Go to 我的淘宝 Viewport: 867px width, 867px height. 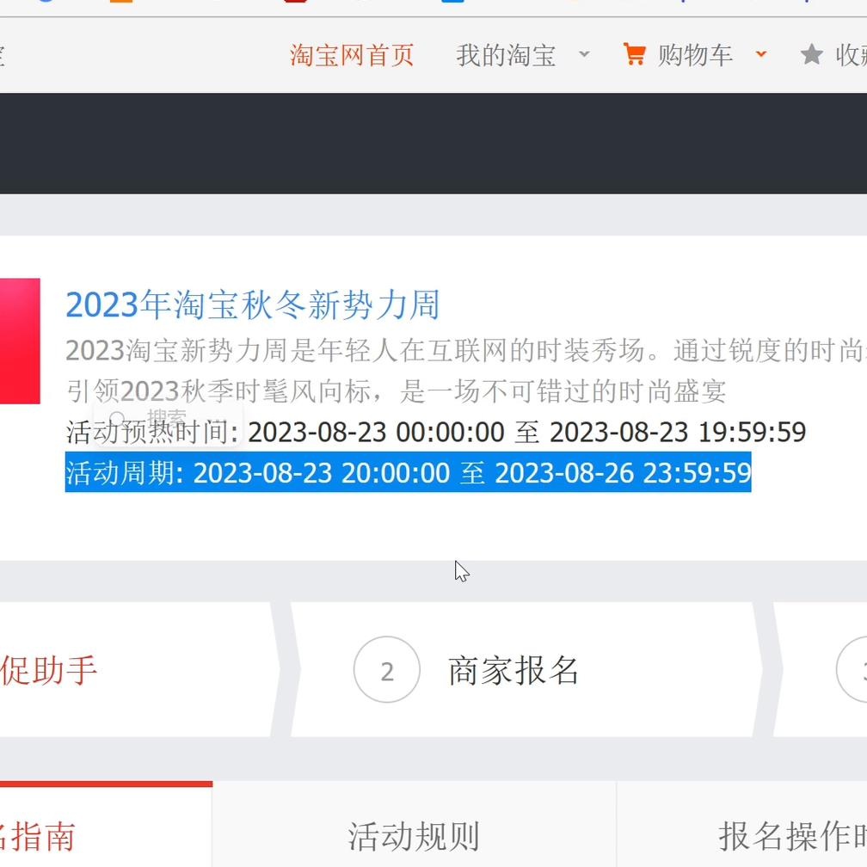click(x=506, y=55)
